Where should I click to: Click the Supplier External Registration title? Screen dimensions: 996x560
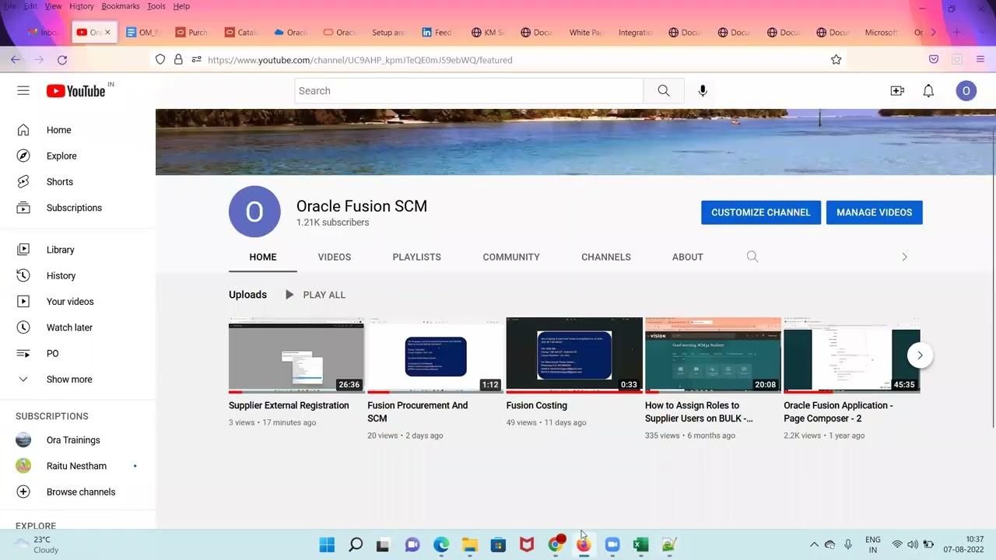tap(289, 405)
